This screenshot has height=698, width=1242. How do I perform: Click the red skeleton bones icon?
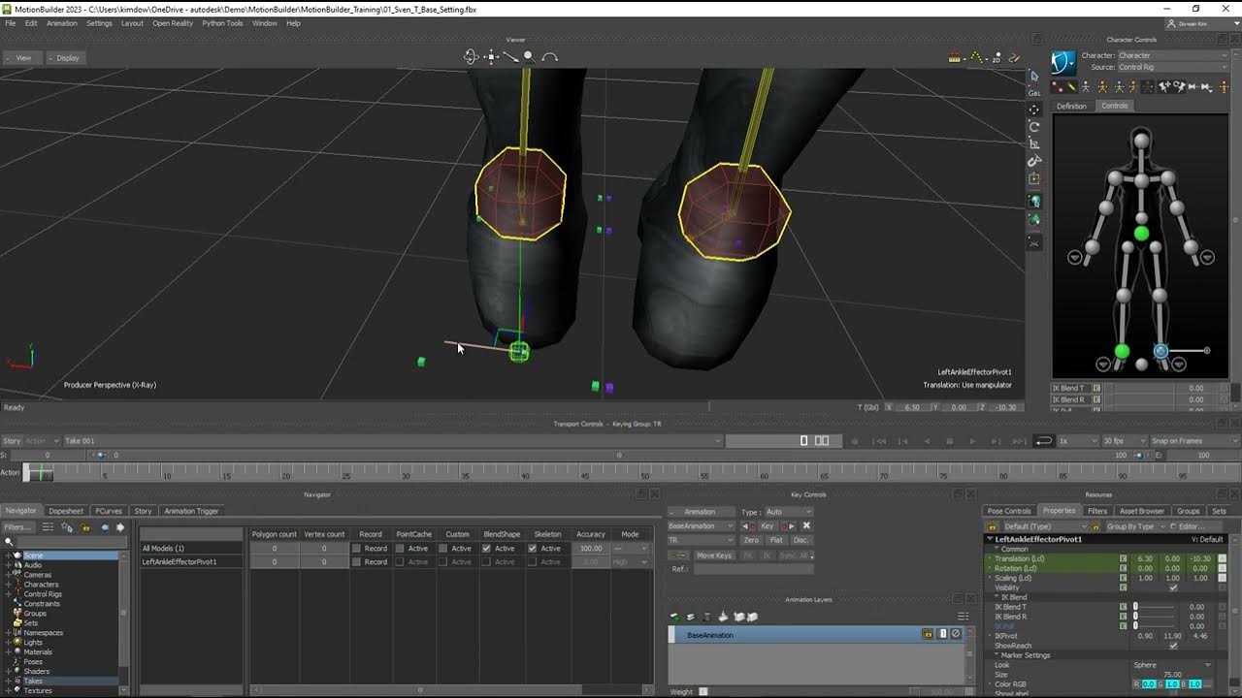pyautogui.click(x=1058, y=87)
